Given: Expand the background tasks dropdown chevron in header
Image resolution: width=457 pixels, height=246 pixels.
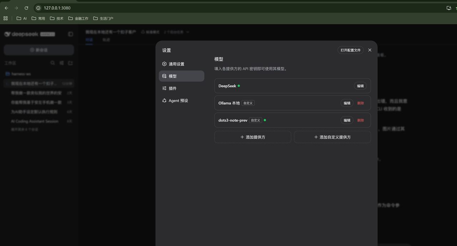Looking at the screenshot, I should click(x=188, y=32).
